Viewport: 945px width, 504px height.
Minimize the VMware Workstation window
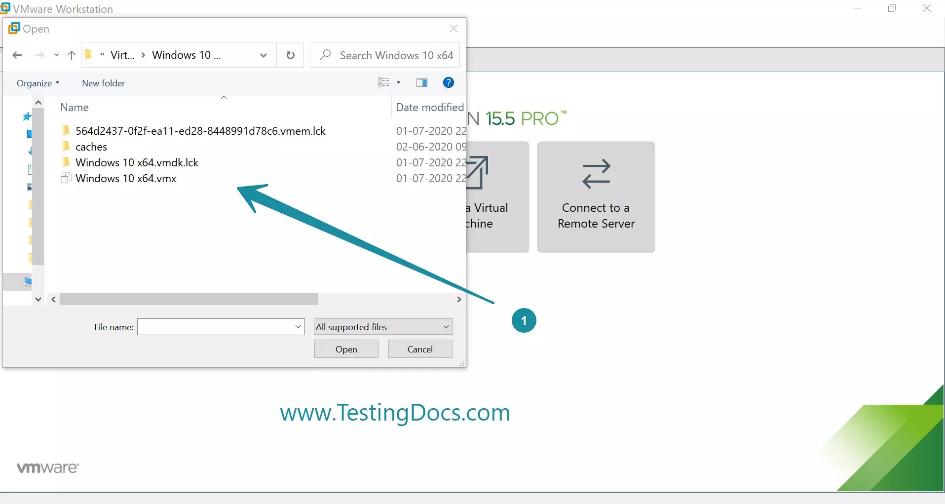[x=858, y=8]
